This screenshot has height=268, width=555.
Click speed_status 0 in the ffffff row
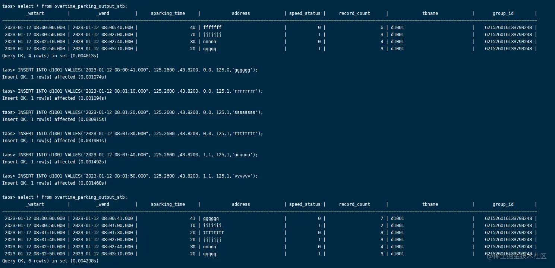(x=319, y=28)
